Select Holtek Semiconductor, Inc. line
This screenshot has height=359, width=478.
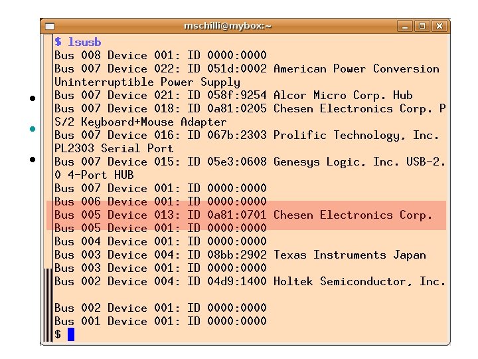tap(250, 281)
